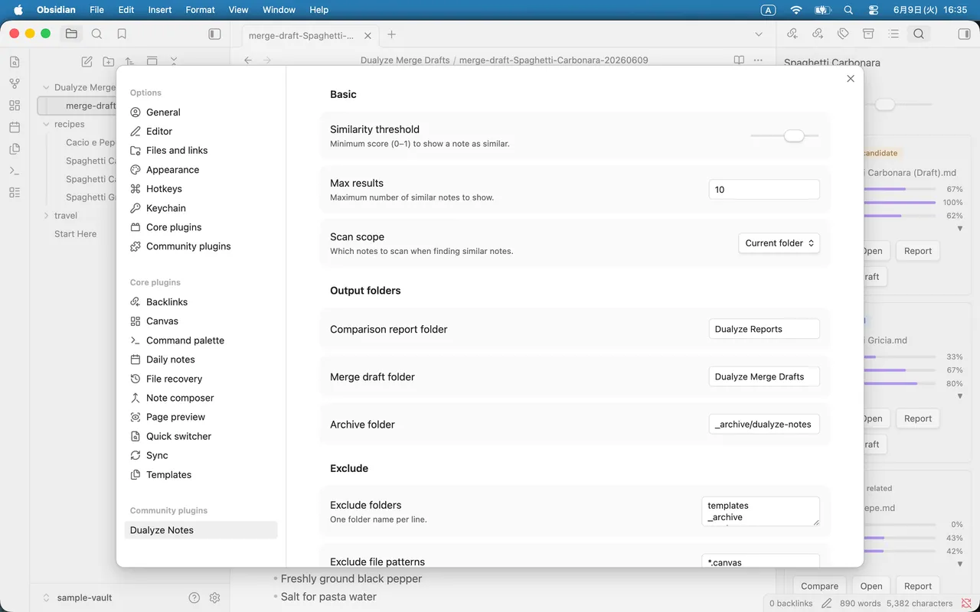Show backlinks tab icon in right sidebar

click(x=792, y=34)
